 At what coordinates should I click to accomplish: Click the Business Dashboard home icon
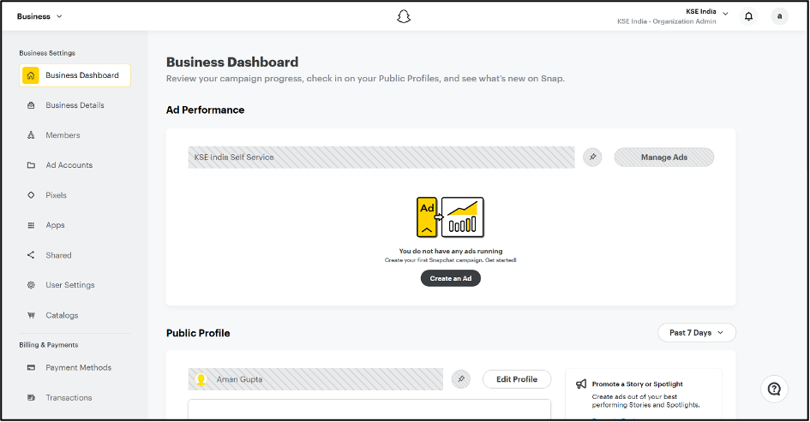pos(31,75)
